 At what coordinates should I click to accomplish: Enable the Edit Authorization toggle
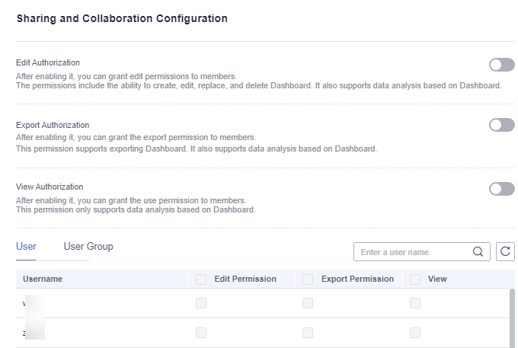[501, 65]
